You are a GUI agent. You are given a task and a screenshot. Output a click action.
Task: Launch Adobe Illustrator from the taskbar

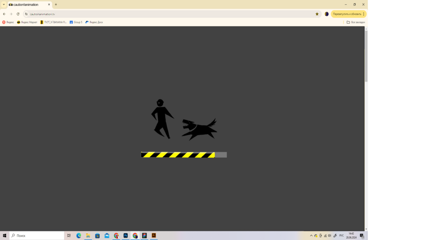point(154,236)
